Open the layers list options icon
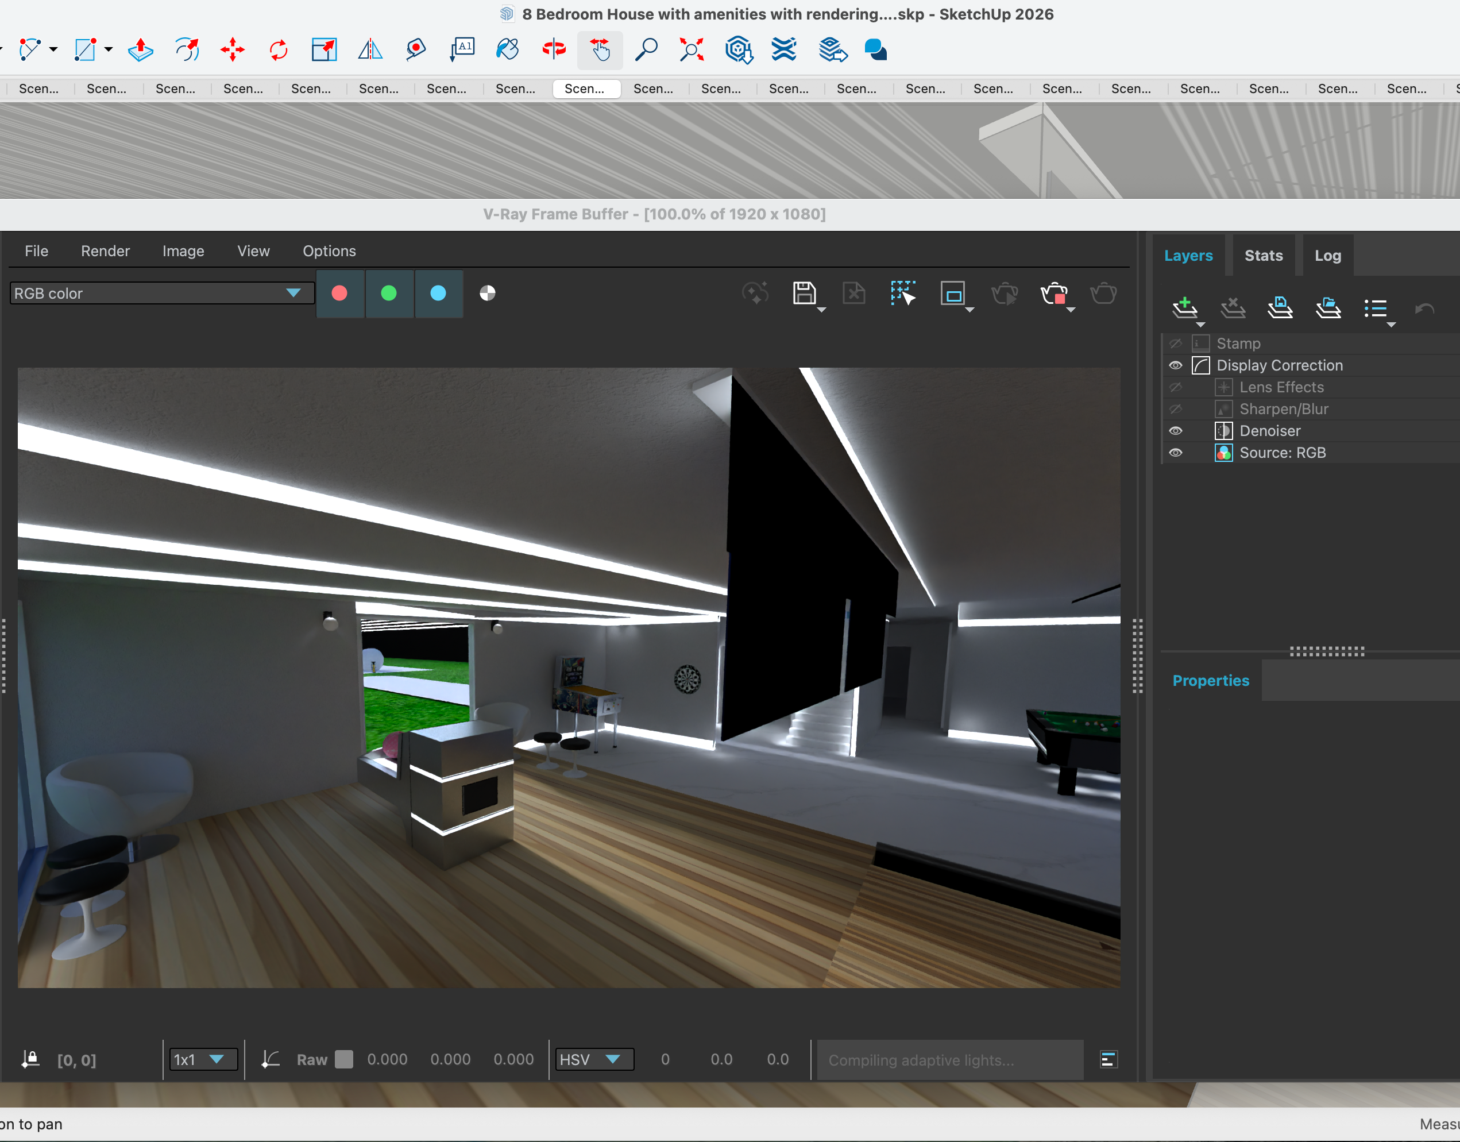The width and height of the screenshot is (1460, 1142). click(x=1376, y=308)
